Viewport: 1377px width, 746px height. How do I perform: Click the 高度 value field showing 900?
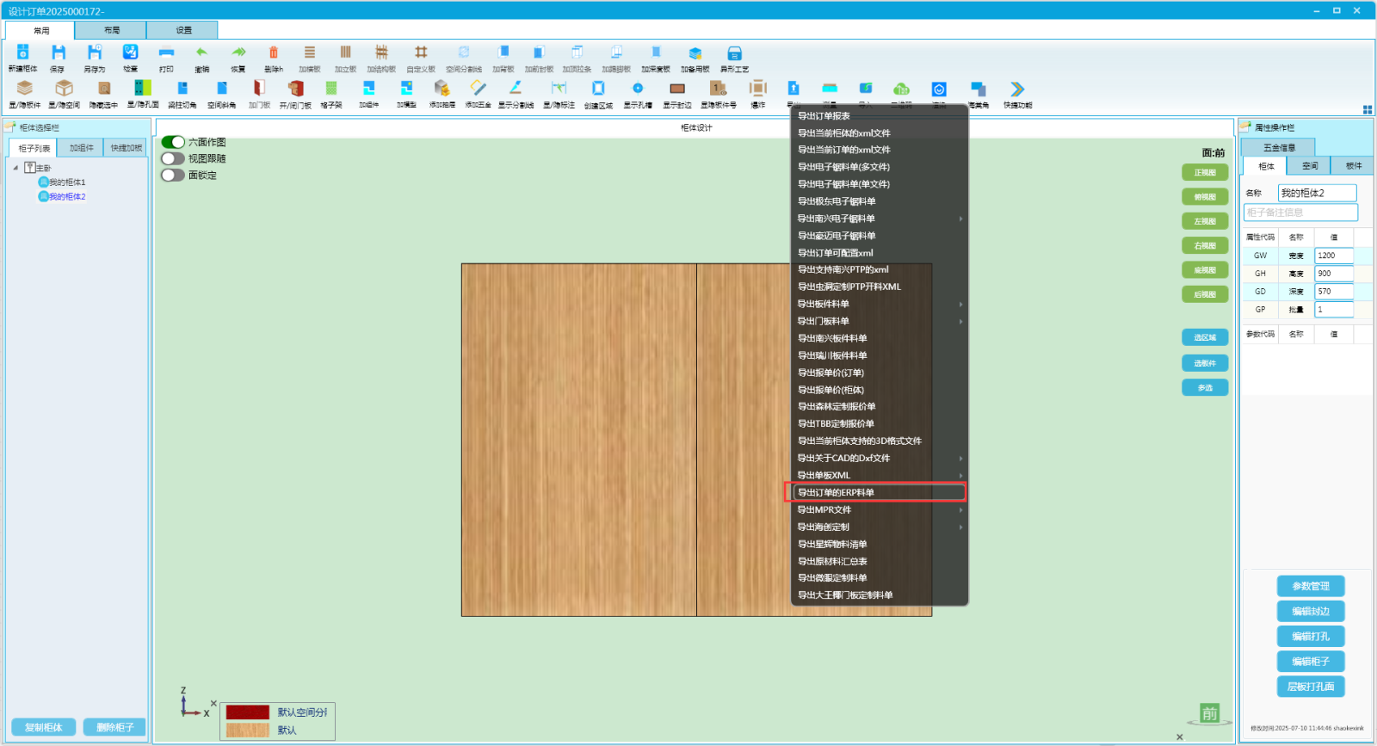pos(1334,274)
